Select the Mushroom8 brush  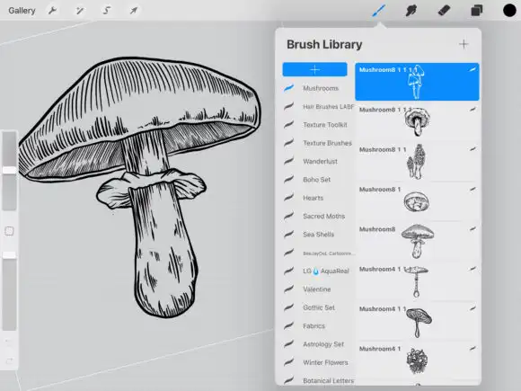(417, 242)
